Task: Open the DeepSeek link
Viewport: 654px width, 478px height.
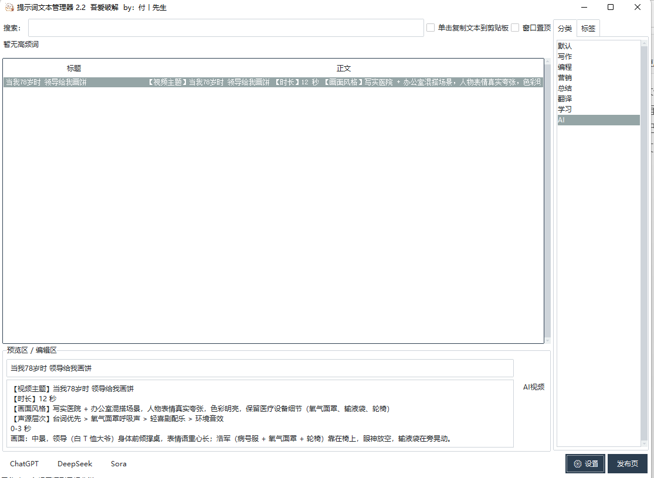Action: pos(74,463)
